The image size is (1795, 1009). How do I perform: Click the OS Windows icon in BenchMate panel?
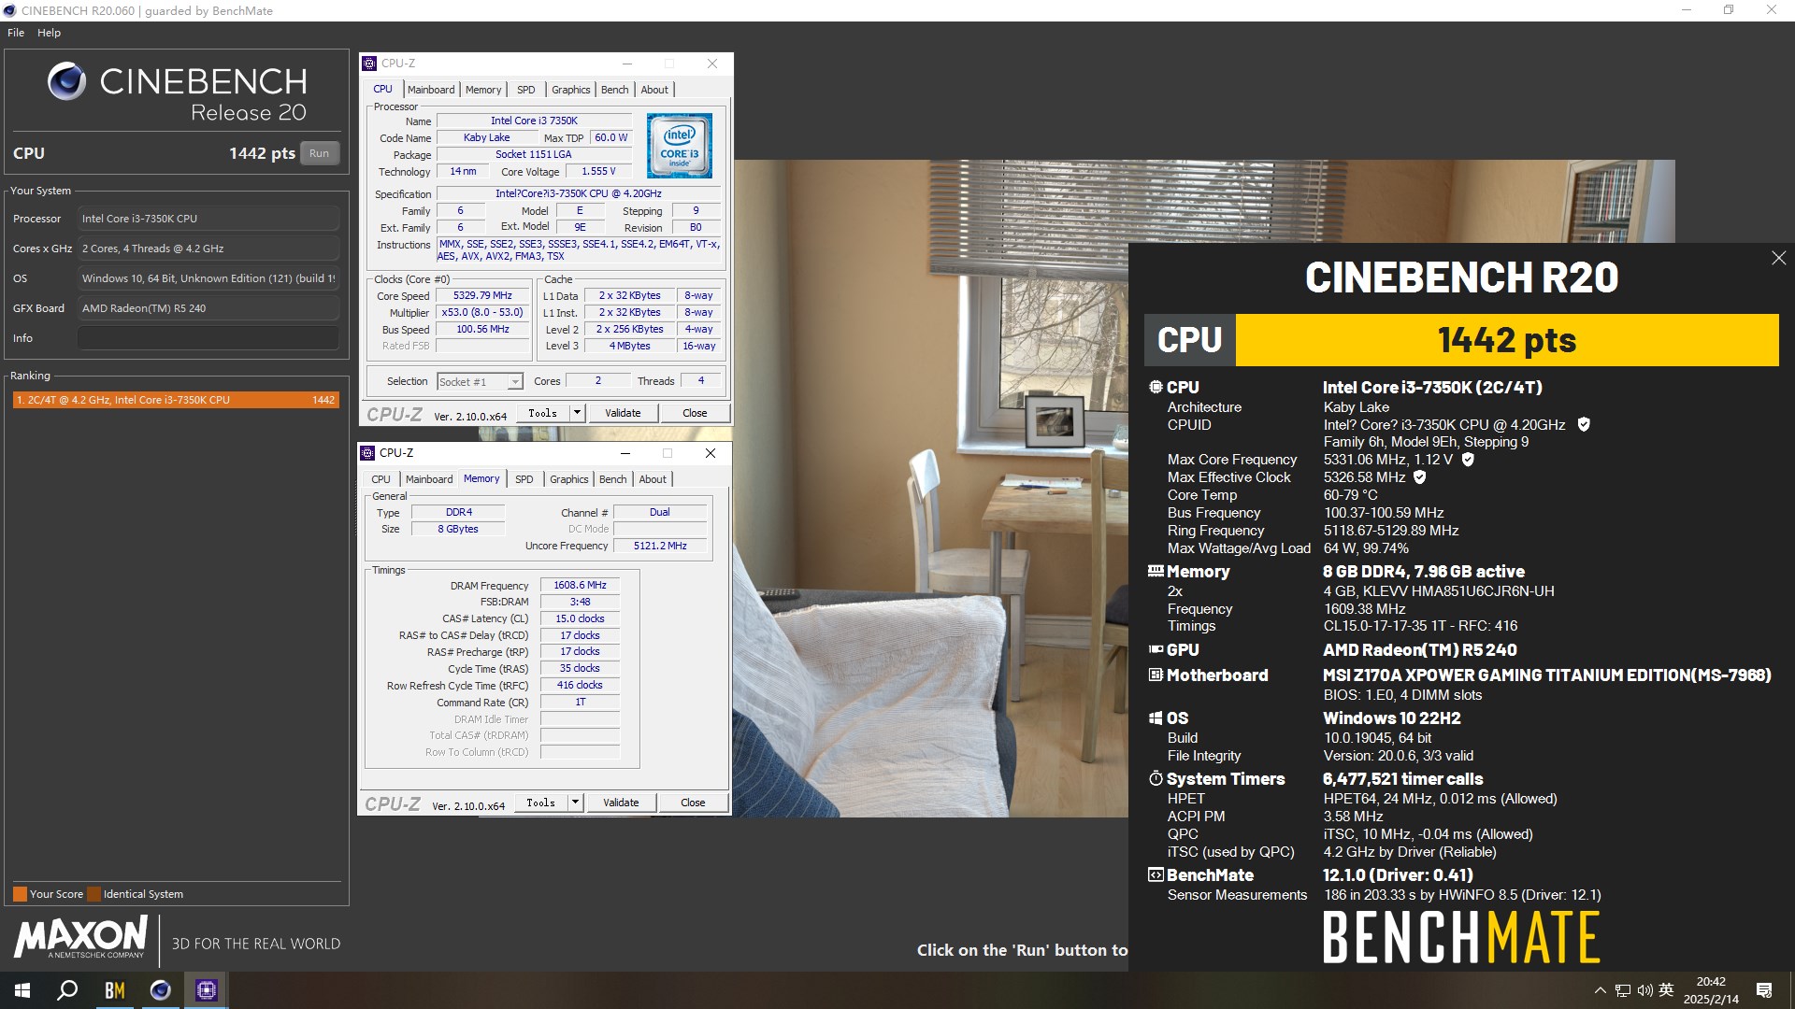click(1156, 718)
